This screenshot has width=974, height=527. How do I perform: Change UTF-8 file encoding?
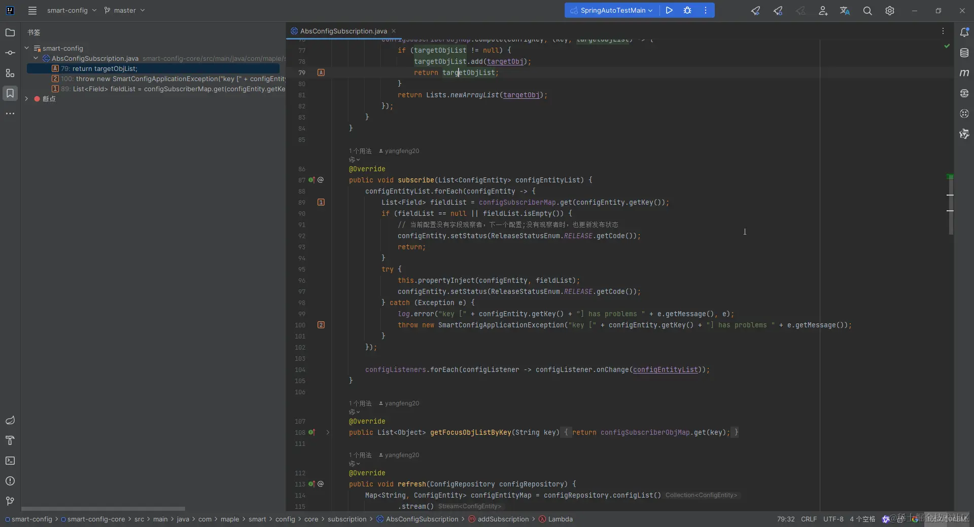(x=833, y=519)
